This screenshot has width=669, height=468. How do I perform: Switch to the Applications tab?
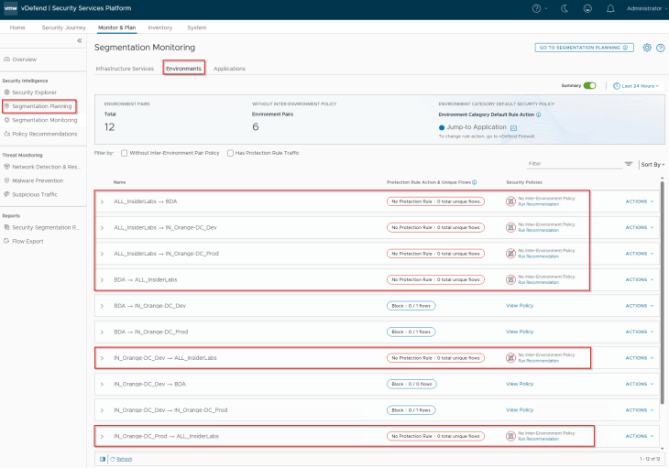point(229,69)
